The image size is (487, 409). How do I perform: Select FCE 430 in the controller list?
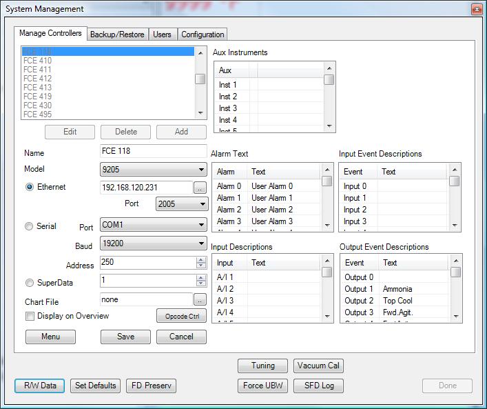tap(108, 106)
